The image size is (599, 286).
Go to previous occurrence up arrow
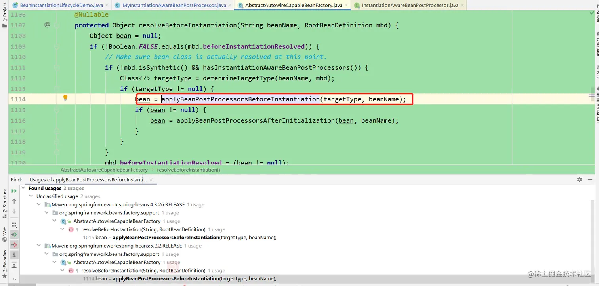pyautogui.click(x=14, y=201)
